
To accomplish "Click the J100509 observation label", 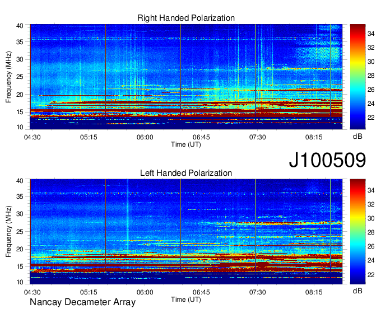I will click(327, 160).
